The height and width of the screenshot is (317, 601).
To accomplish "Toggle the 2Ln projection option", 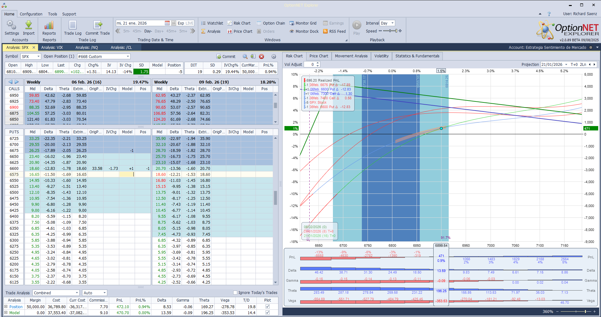I will [x=583, y=64].
